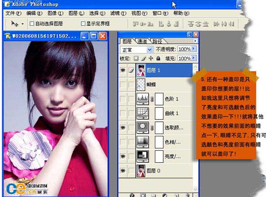Toggle lock position icon
Image resolution: width=266 pixels, height=197 pixels.
click(151, 58)
